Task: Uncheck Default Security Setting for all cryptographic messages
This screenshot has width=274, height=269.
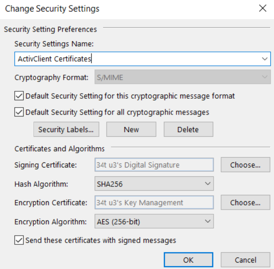Action: coord(19,112)
